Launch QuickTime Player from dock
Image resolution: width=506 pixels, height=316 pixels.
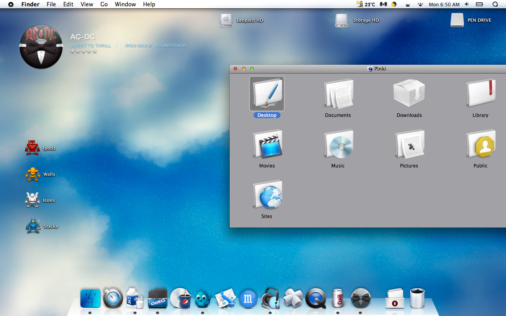[316, 298]
